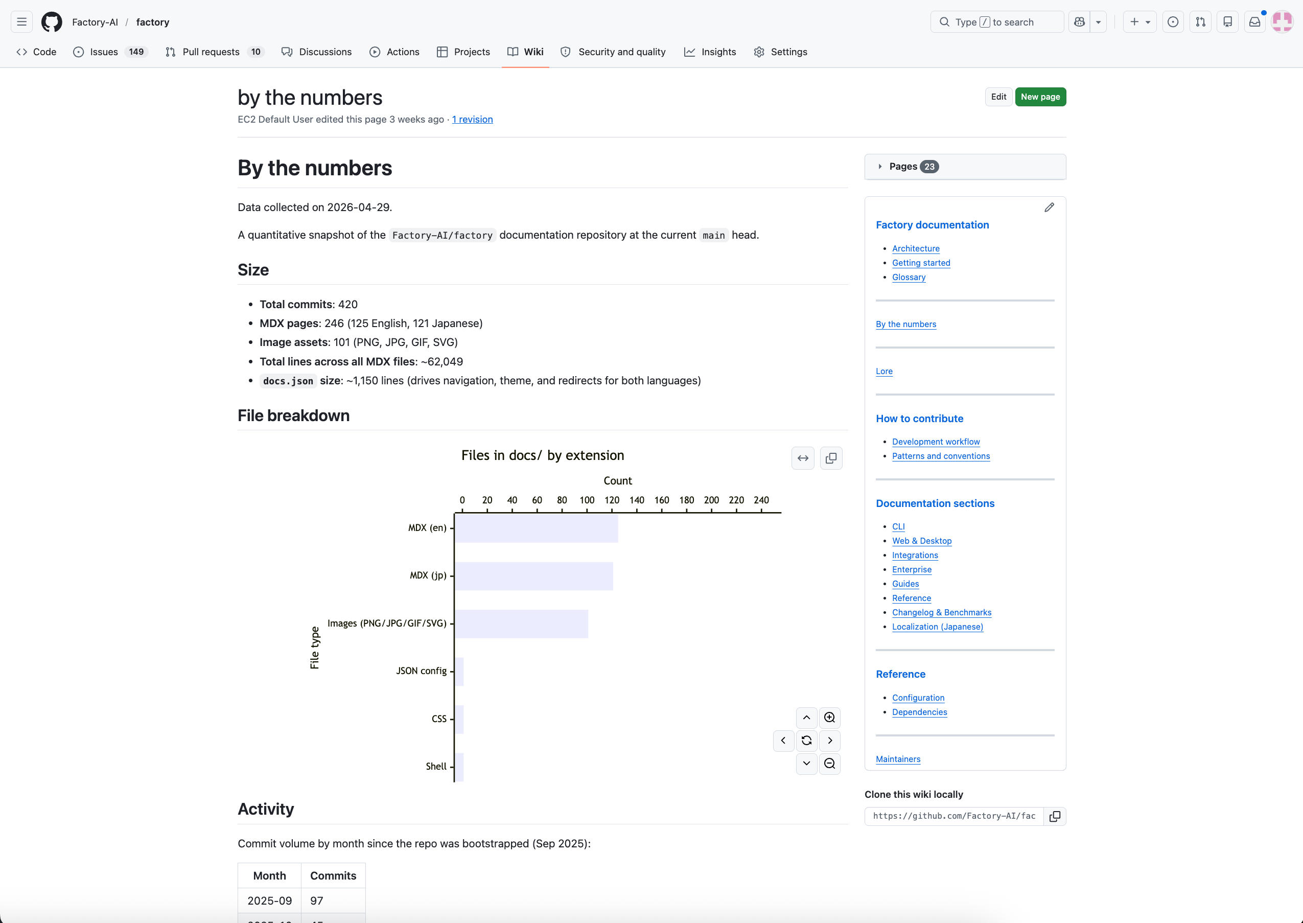Viewport: 1303px width, 923px height.
Task: Focus the Type / to search field
Action: point(997,22)
